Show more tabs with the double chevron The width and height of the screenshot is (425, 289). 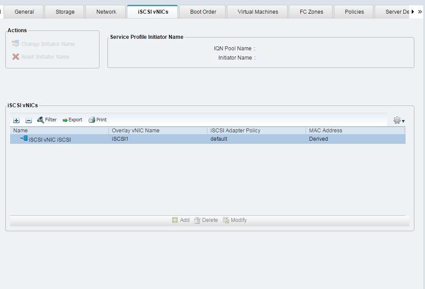[x=420, y=11]
